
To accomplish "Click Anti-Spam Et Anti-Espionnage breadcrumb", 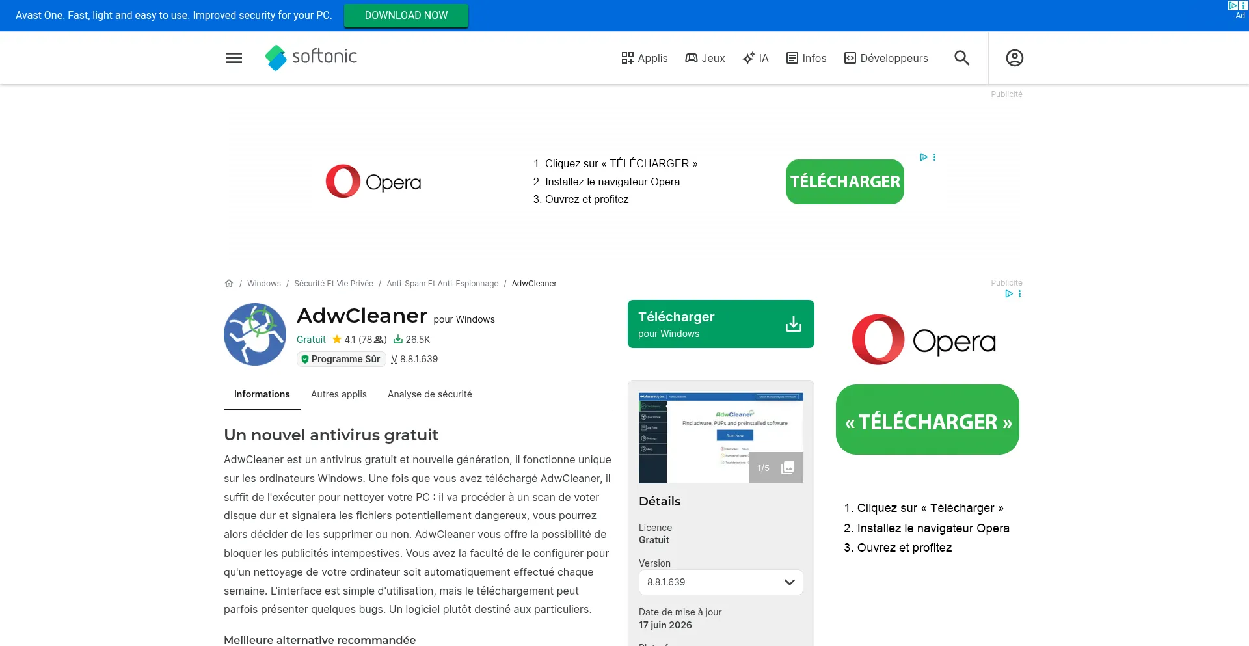I will 442,284.
